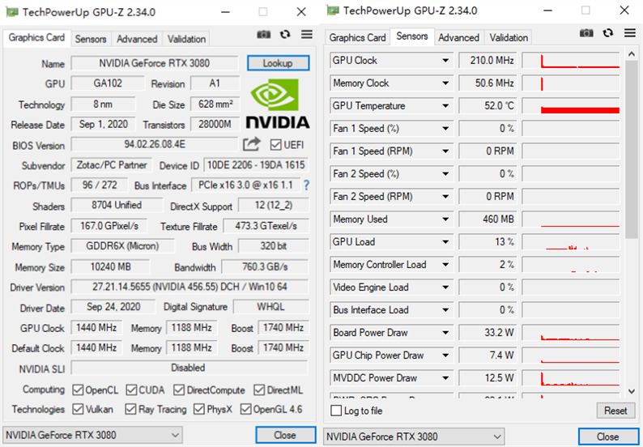
Task: Click Close button in Graphics Card window
Action: pyautogui.click(x=285, y=435)
